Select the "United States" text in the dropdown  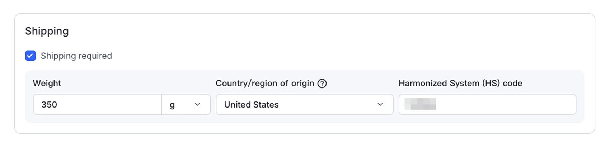[251, 105]
